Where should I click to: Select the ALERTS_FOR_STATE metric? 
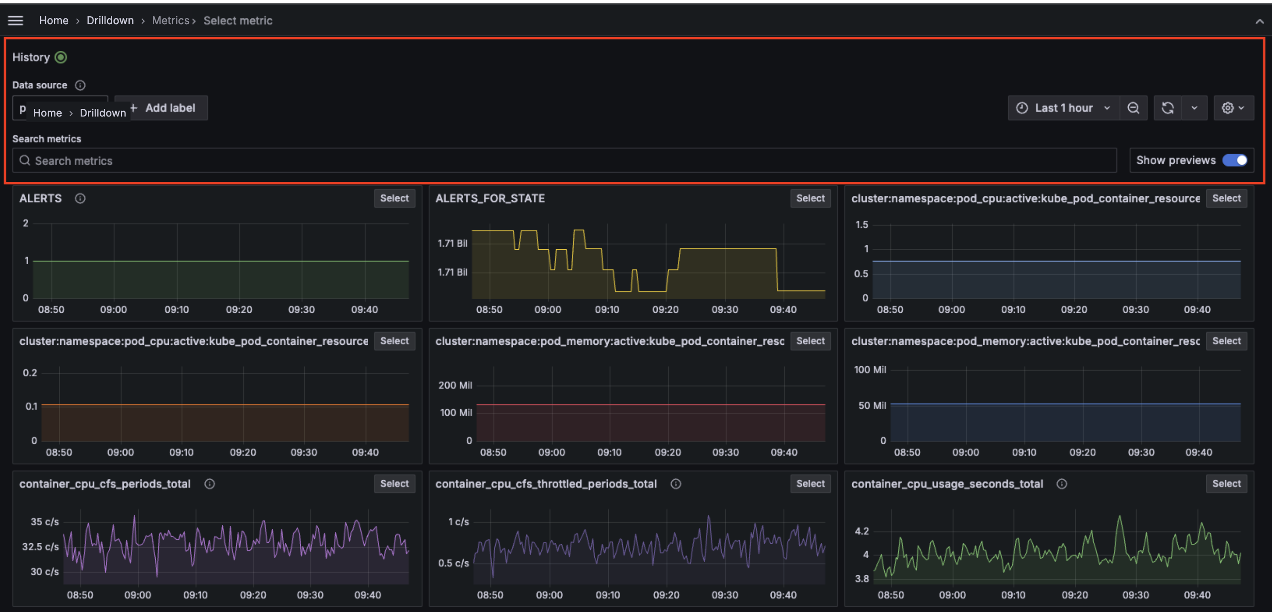coord(810,198)
